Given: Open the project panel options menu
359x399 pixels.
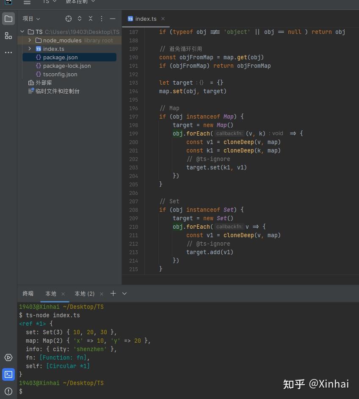Looking at the screenshot, I should [102, 19].
